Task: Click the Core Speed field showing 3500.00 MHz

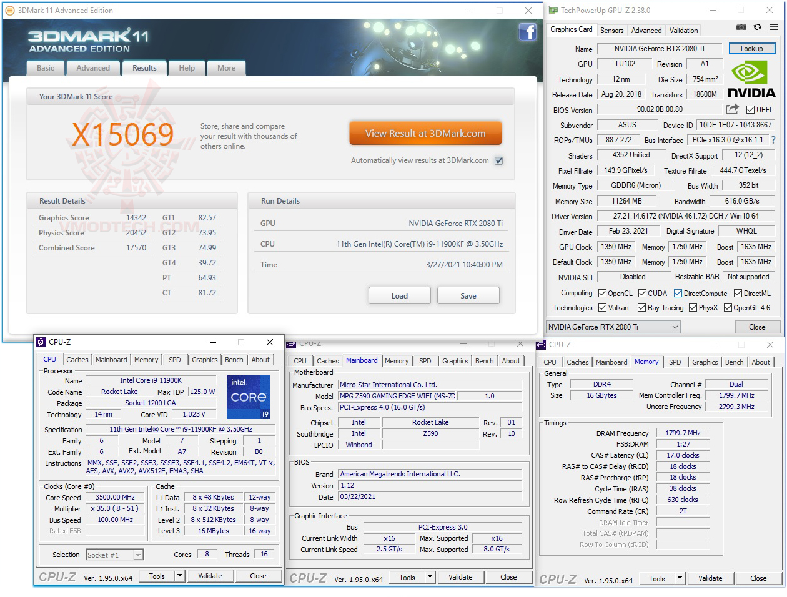Action: click(115, 498)
